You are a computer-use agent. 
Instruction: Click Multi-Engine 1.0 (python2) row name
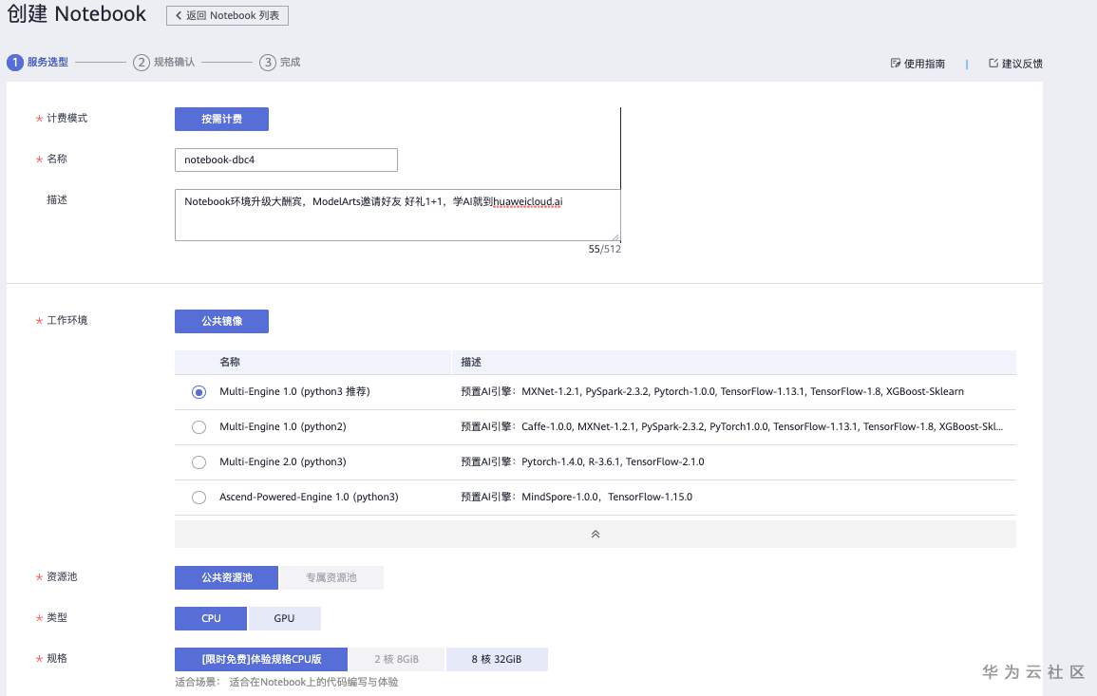pyautogui.click(x=283, y=426)
